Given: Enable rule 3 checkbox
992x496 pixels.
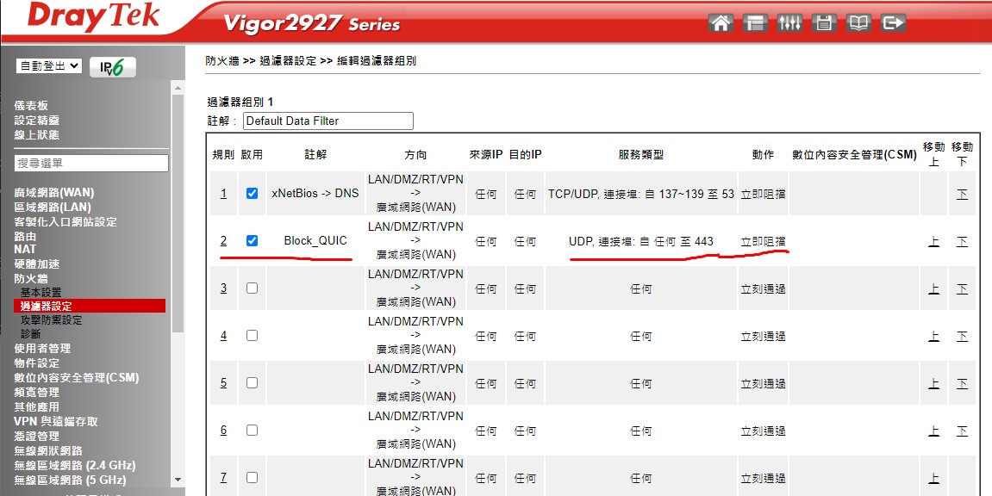Looking at the screenshot, I should [252, 288].
